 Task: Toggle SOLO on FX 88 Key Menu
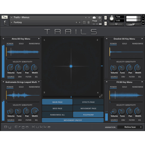[x=124, y=87]
